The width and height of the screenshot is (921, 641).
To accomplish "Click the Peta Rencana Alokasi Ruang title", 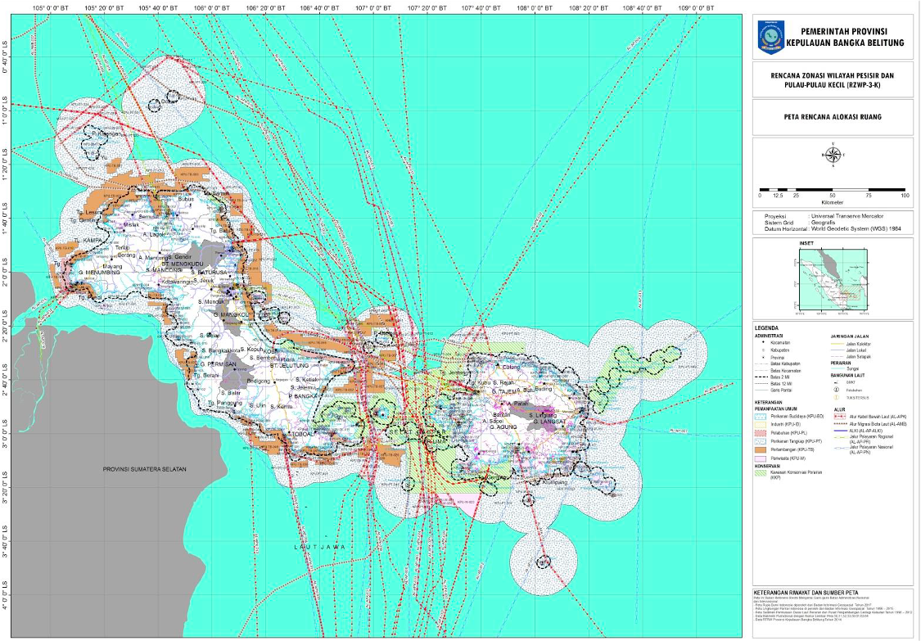I will coord(832,117).
